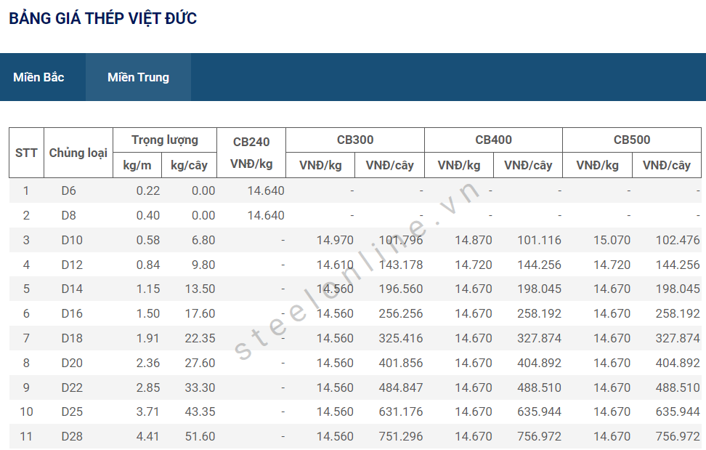Switch to the Miền Trung tab
Image resolution: width=706 pixels, height=450 pixels.
click(x=138, y=77)
